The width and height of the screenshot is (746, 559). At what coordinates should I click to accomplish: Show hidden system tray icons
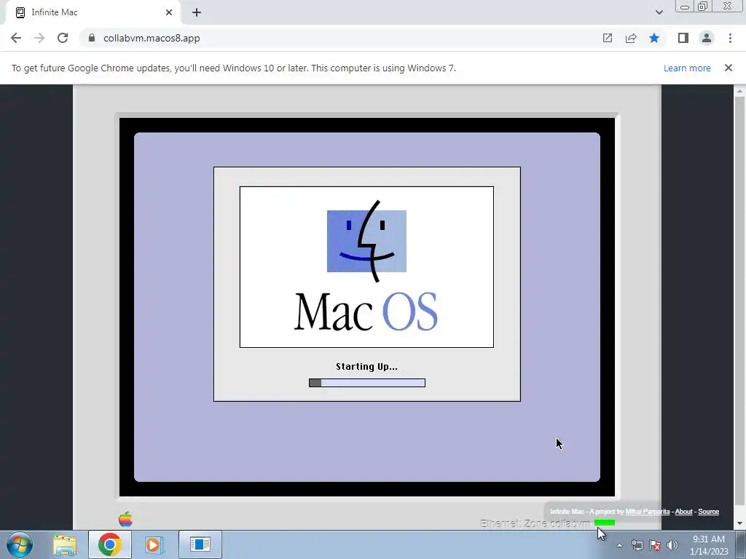coord(619,545)
